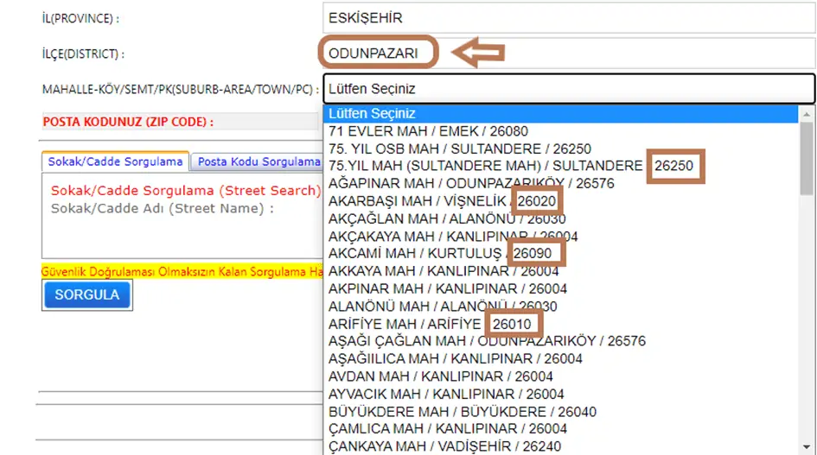Select ALANÖNÜ MAH / ALANÖNÜ option

[x=442, y=306]
